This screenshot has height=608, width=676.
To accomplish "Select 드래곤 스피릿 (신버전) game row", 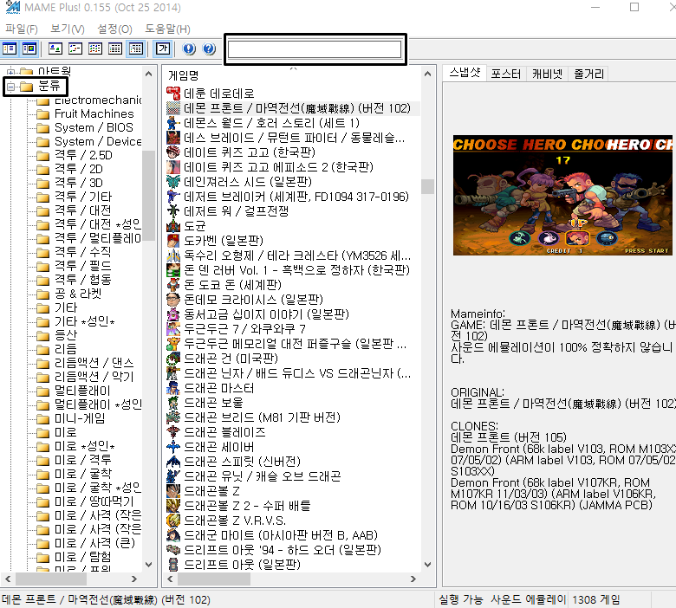I will click(x=243, y=462).
